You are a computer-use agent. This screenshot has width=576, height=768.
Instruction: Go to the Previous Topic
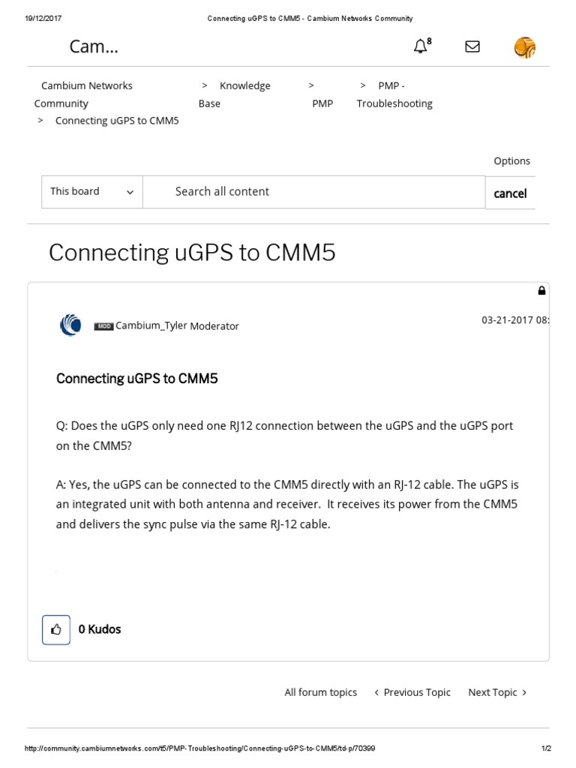412,692
